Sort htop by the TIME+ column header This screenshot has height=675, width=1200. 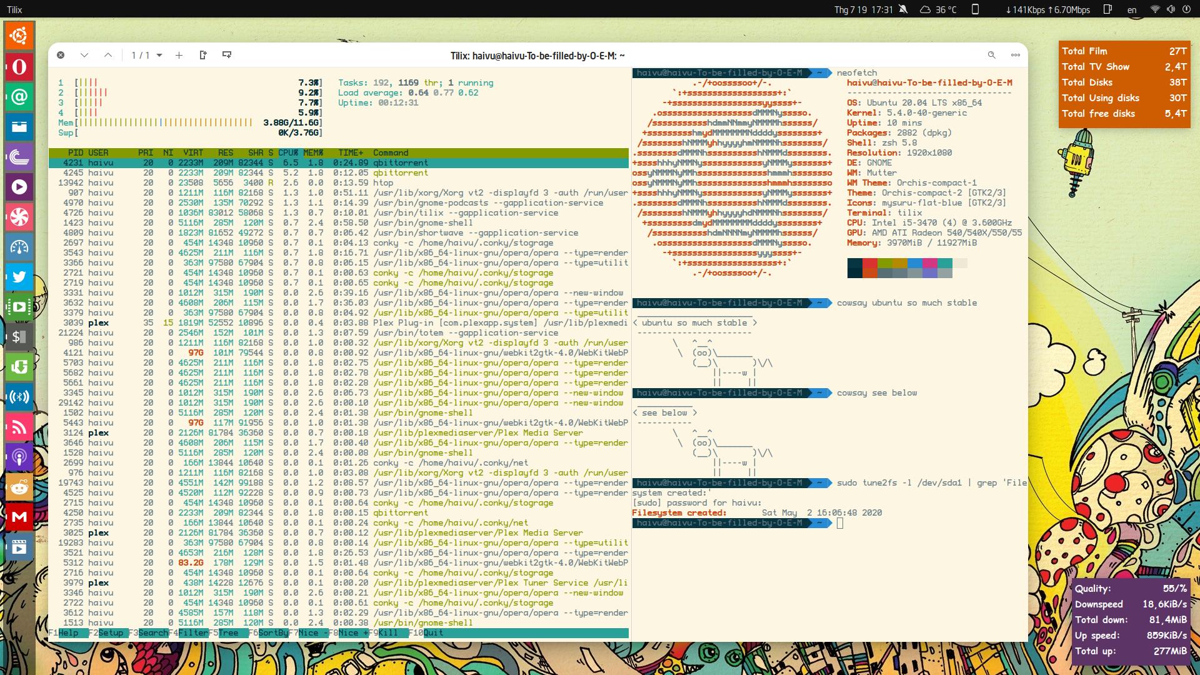click(x=351, y=152)
